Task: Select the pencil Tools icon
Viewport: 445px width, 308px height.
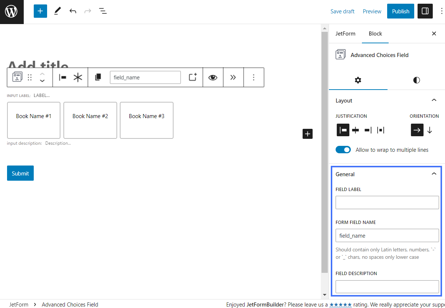Action: point(57,11)
